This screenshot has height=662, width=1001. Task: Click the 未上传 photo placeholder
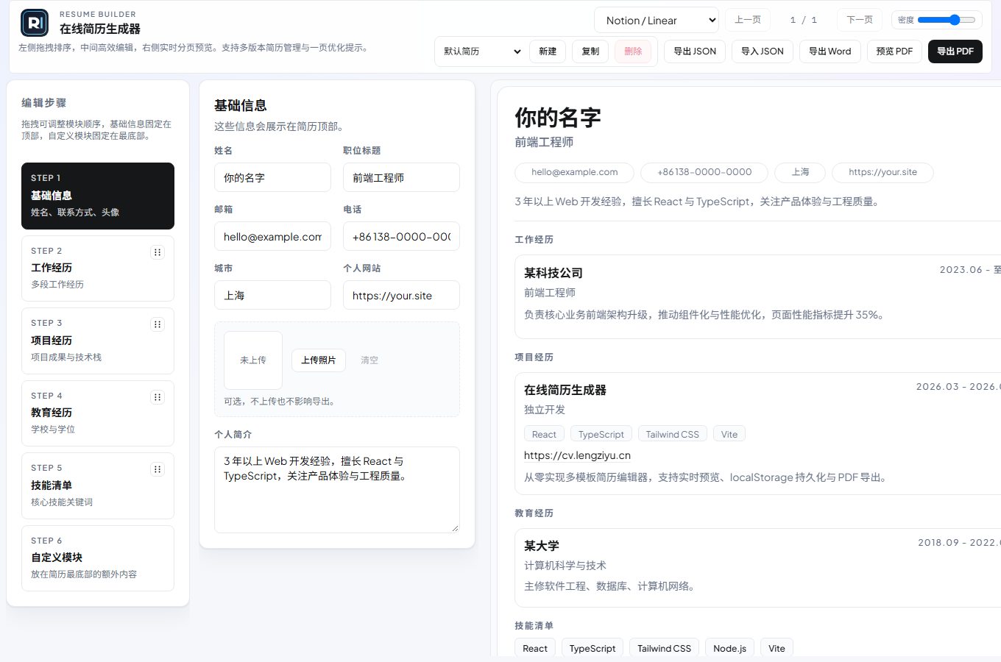point(253,360)
